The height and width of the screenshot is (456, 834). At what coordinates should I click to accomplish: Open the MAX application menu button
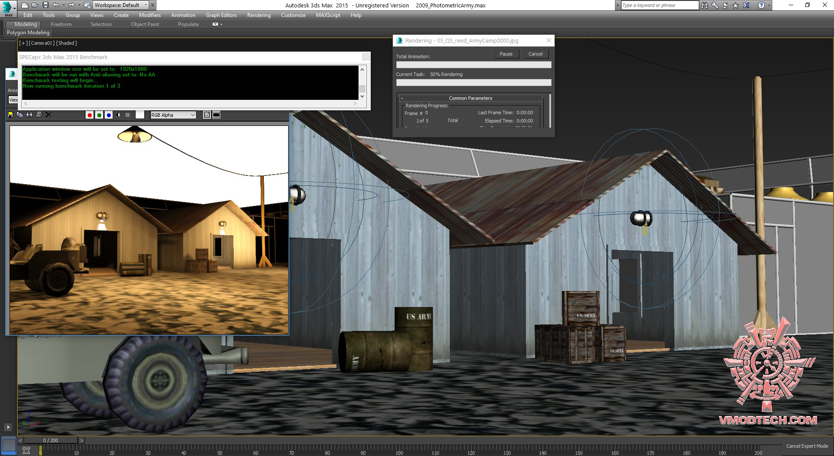point(8,8)
